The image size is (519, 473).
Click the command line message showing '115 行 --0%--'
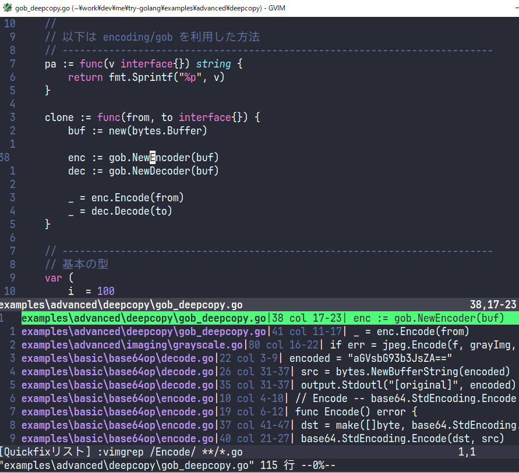298,465
